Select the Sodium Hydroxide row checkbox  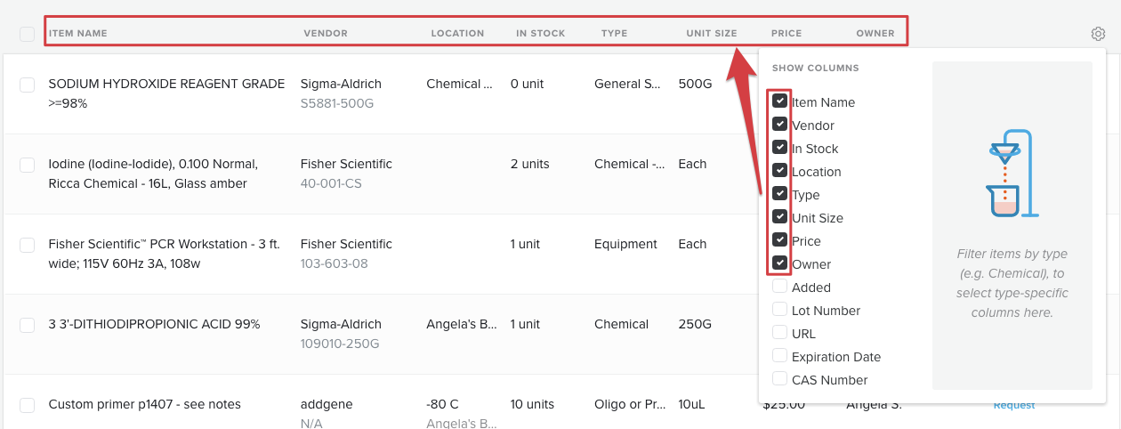(x=28, y=85)
